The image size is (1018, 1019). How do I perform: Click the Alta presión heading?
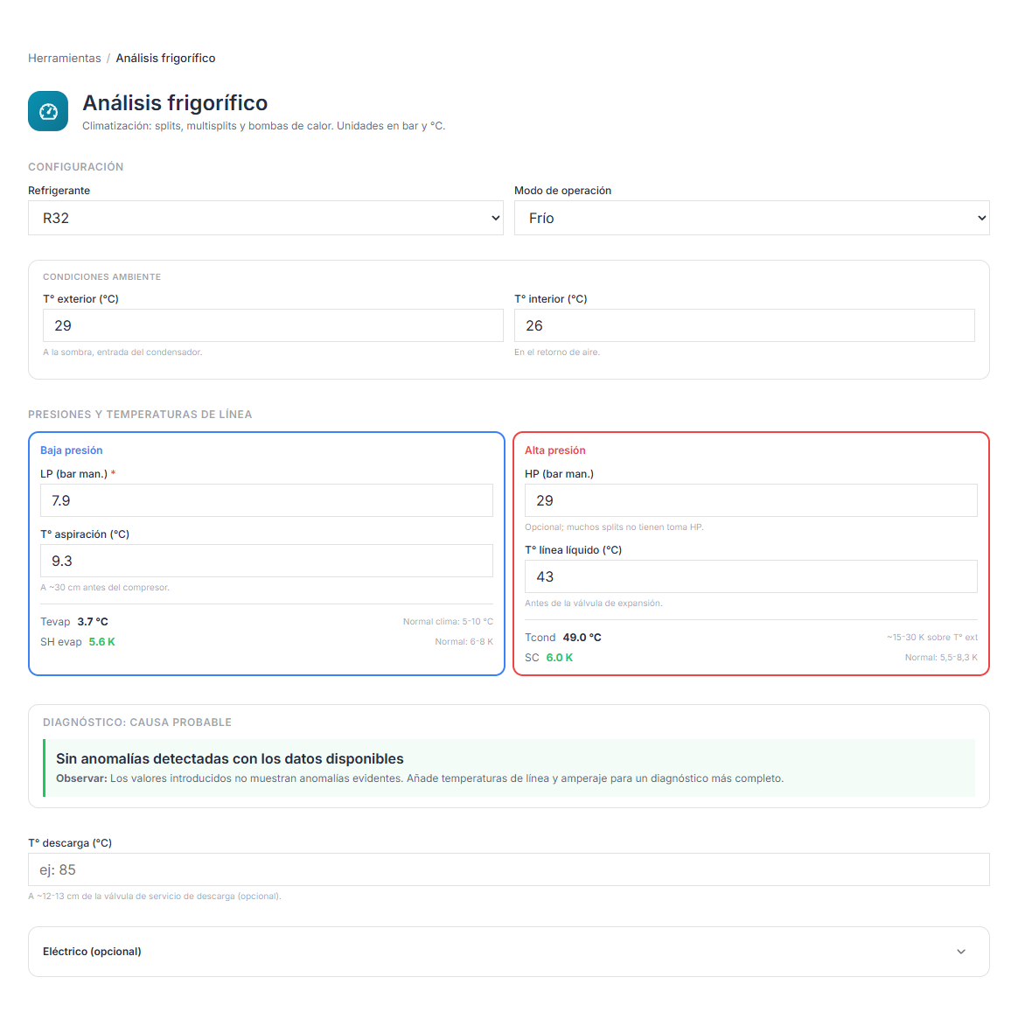tap(554, 450)
